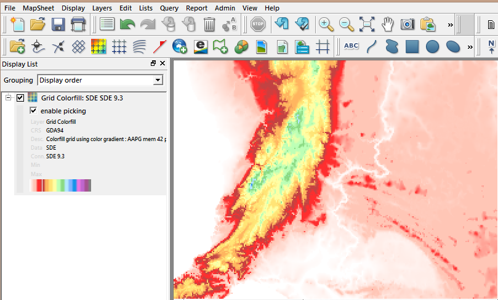Viewport: 498px width, 300px height.
Task: Click the camera snapshot icon
Action: click(408, 25)
